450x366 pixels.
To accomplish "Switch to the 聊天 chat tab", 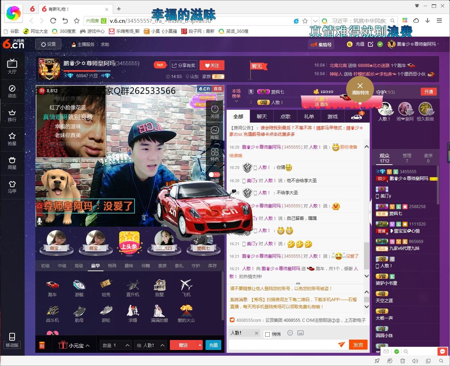I will click(262, 117).
